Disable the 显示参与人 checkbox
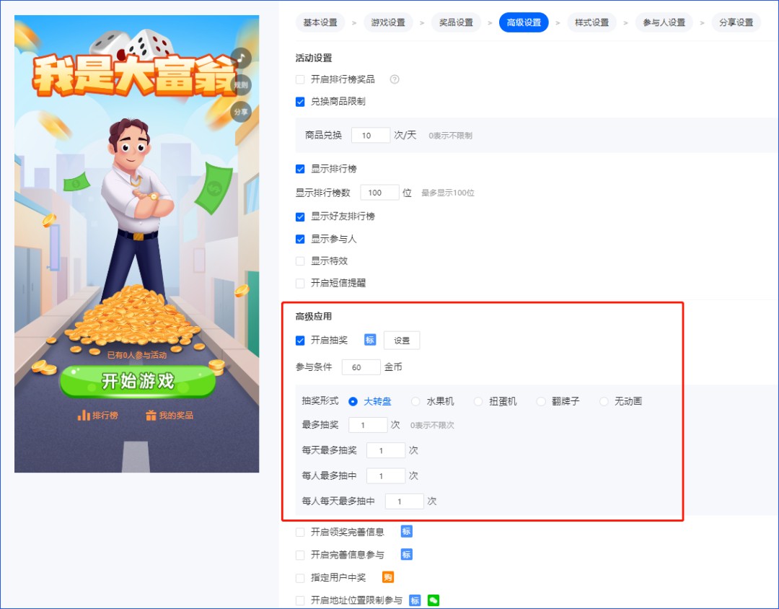Screen dimensions: 779x609 pos(300,239)
